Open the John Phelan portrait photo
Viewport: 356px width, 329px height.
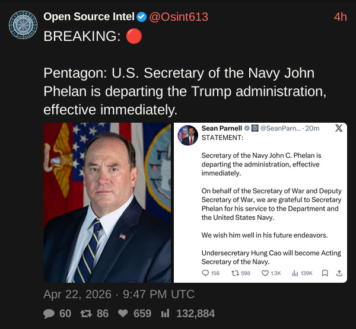tap(107, 203)
